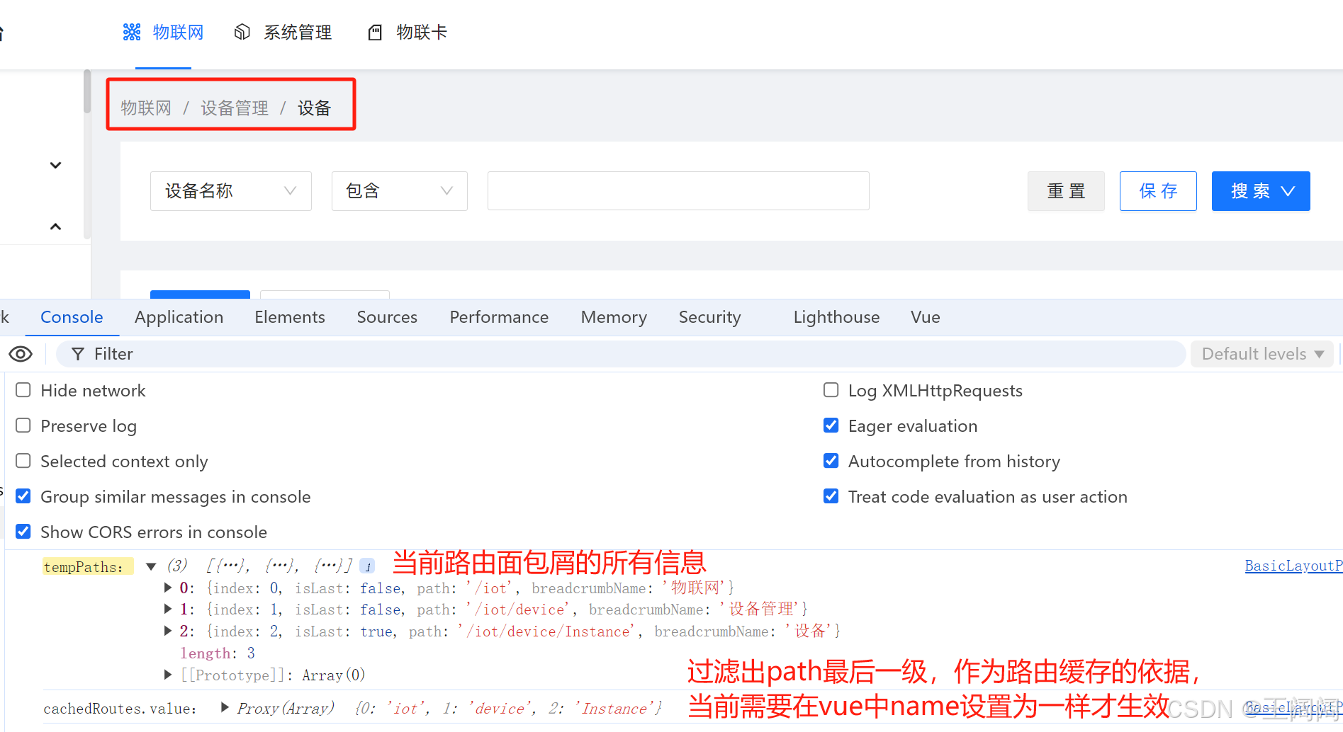Collapse the sidebar up-chevron menu
Image resolution: width=1343 pixels, height=732 pixels.
tap(55, 227)
